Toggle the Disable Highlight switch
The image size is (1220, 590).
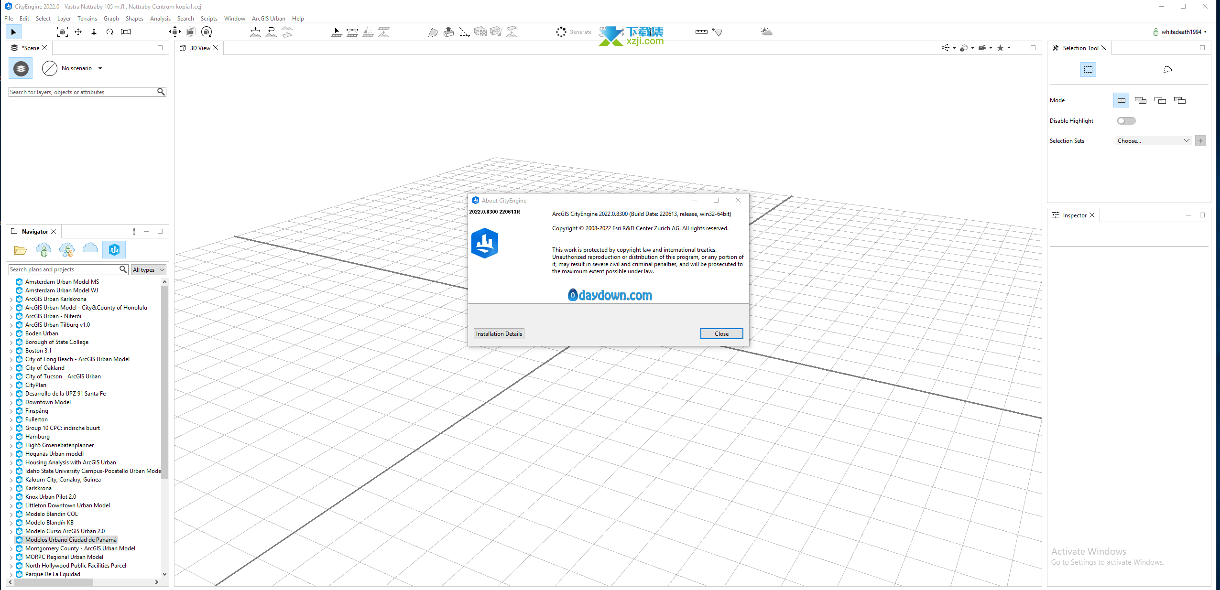1126,121
